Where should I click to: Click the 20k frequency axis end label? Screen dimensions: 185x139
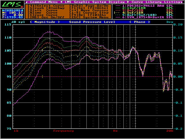coord(170,131)
